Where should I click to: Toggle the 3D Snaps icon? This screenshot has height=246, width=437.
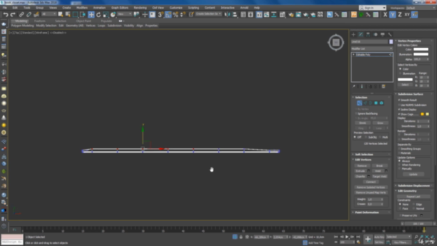click(x=160, y=14)
